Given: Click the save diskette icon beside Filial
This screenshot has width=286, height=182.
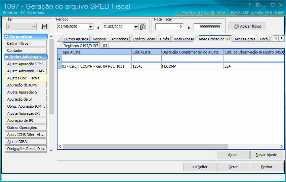Looking at the screenshot, I should (x=45, y=27).
